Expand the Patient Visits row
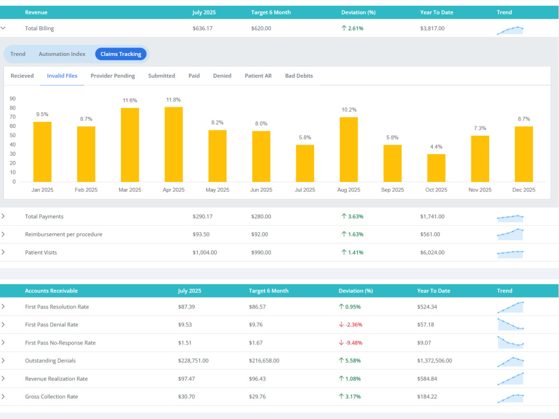Image resolution: width=559 pixels, height=419 pixels. coord(3,253)
